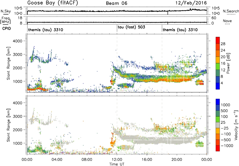Click the 'Velocity [m s⁻¹]' colorbar label
Image resolution: width=239 pixels, height=166 pixels.
(236, 125)
